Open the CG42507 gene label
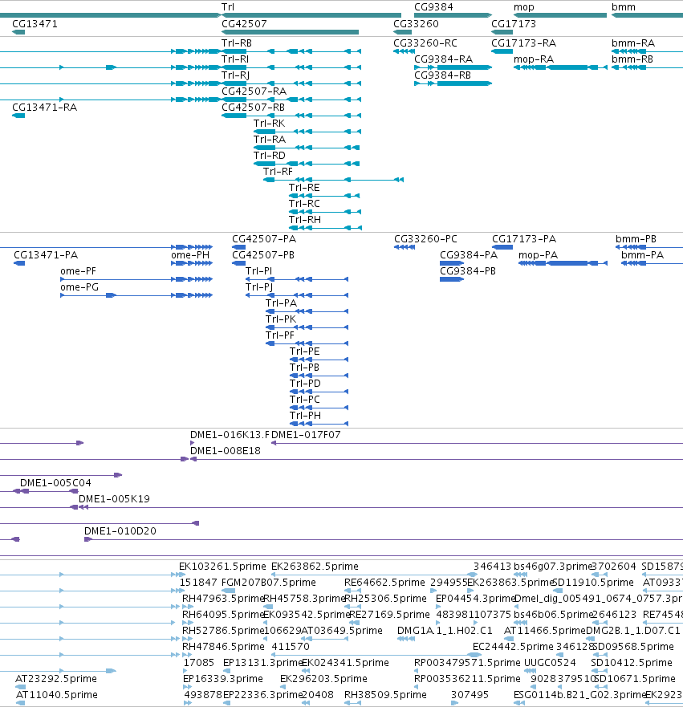The image size is (683, 707). [x=244, y=24]
